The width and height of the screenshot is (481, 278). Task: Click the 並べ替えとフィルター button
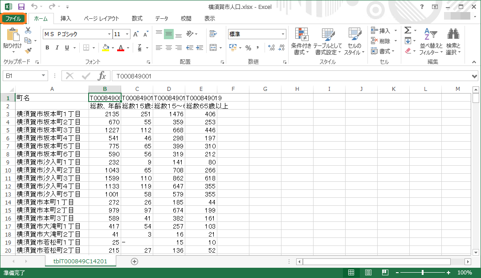point(431,41)
